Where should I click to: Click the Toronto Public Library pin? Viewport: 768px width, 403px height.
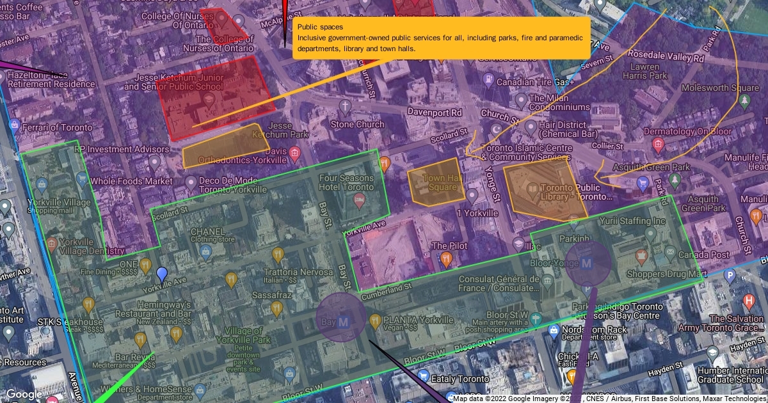(x=532, y=189)
